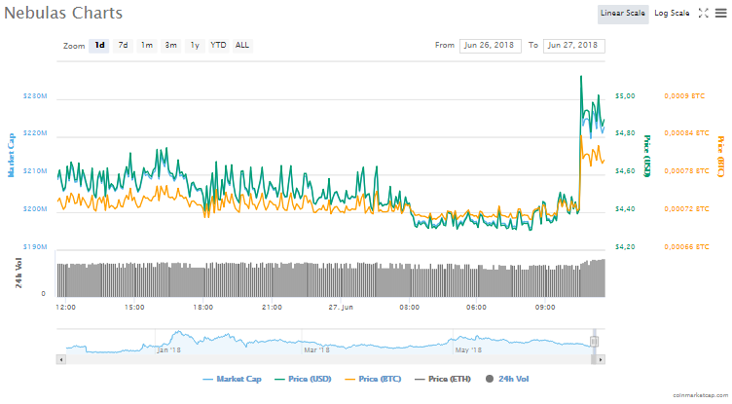Select the 1d zoom range

point(99,46)
